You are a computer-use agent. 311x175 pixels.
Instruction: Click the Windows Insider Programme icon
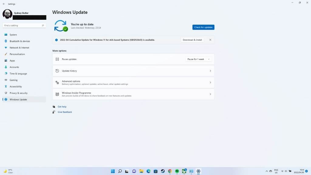(x=57, y=94)
